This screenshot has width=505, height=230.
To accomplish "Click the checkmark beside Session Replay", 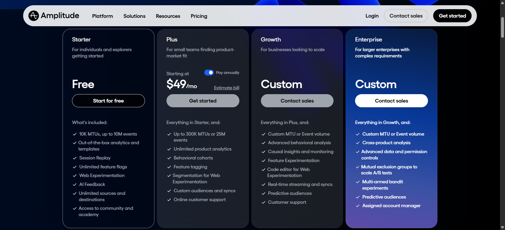I will click(x=75, y=158).
